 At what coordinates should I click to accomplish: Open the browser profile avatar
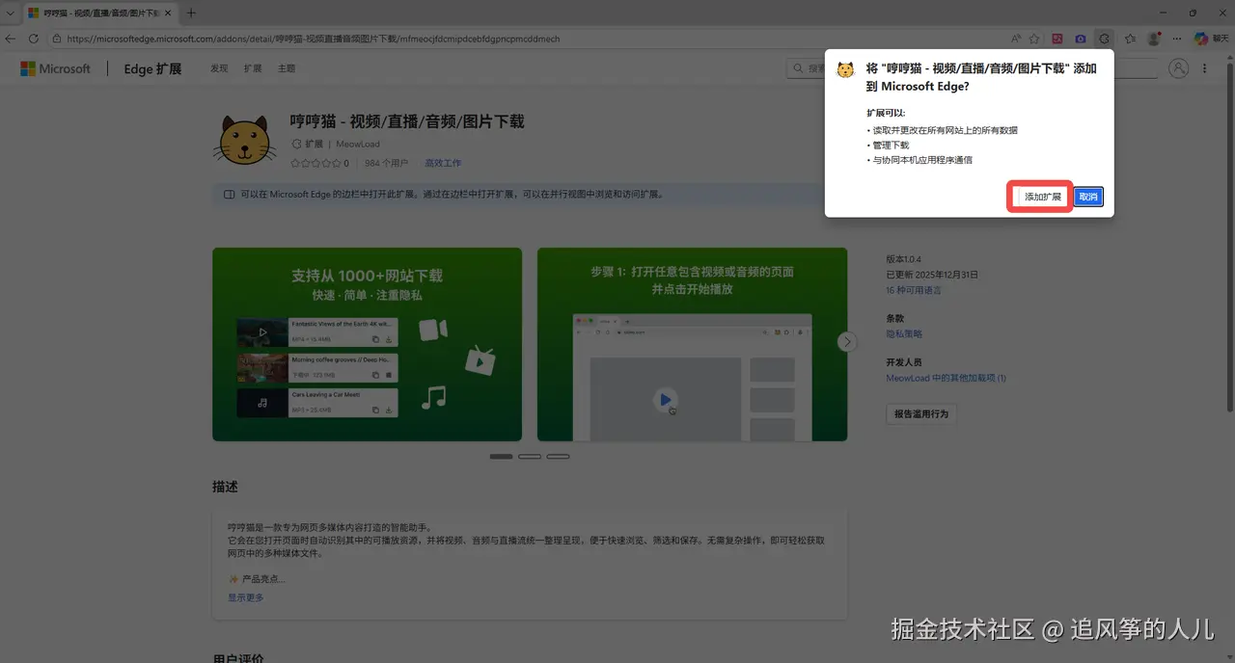coord(1154,39)
